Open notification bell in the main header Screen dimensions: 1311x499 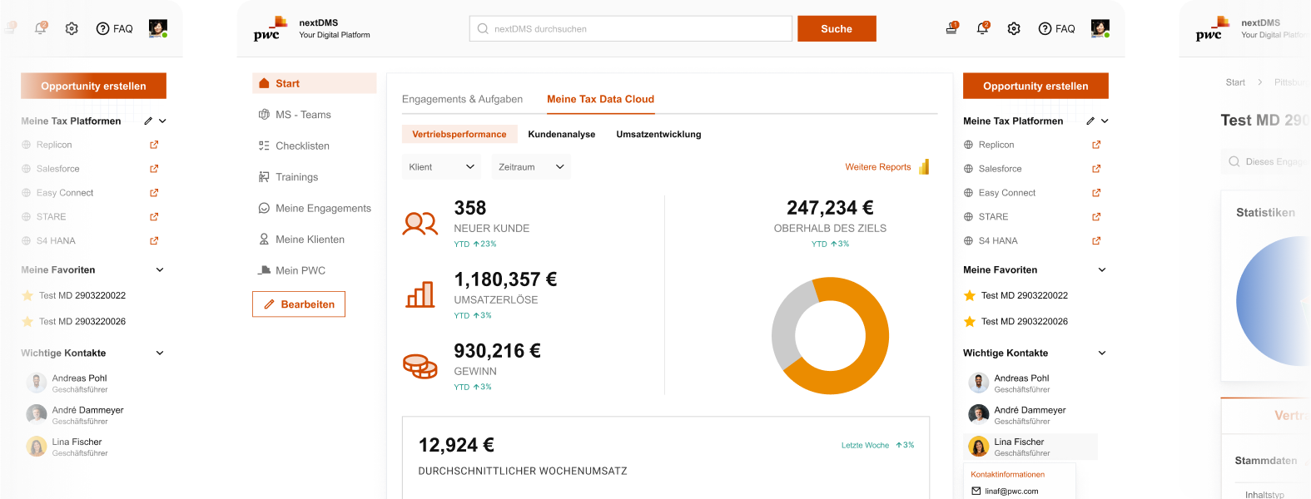982,28
